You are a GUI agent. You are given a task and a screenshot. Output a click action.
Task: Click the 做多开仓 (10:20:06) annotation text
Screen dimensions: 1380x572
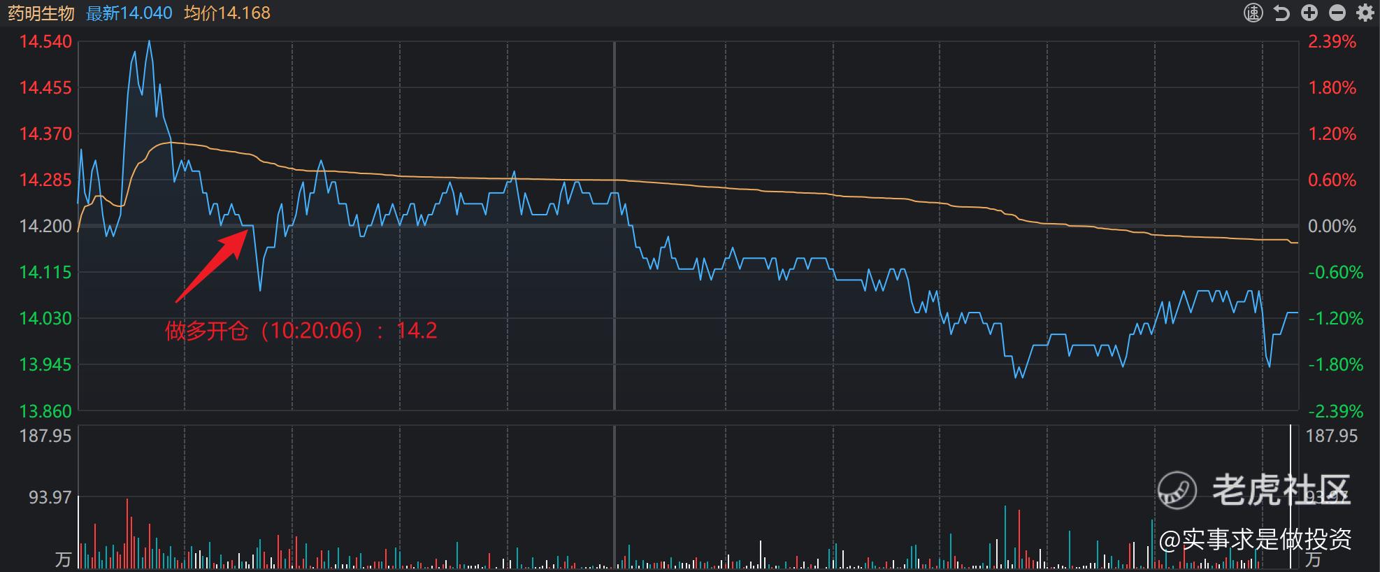pyautogui.click(x=301, y=330)
